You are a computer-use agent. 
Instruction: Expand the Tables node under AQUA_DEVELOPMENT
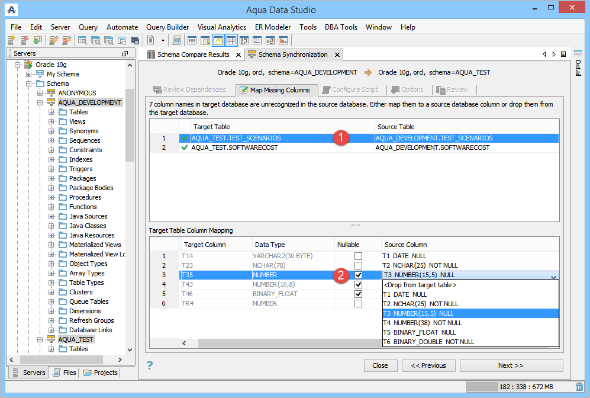[51, 112]
